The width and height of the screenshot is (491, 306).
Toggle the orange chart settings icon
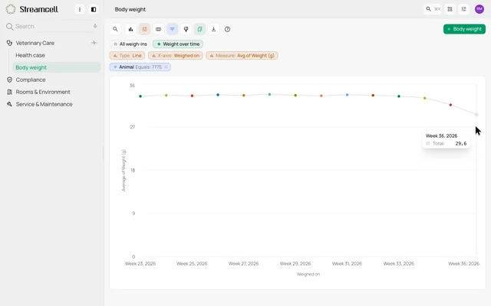point(144,29)
